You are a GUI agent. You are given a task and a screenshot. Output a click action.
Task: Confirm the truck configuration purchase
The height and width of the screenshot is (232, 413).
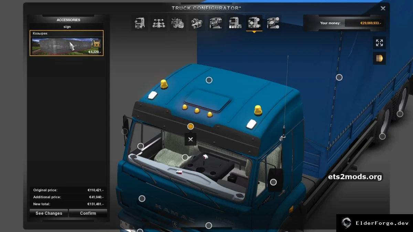pyautogui.click(x=88, y=213)
